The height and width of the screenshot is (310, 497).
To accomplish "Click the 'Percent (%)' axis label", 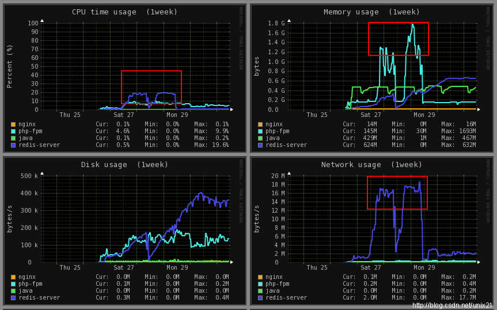I will click(10, 67).
